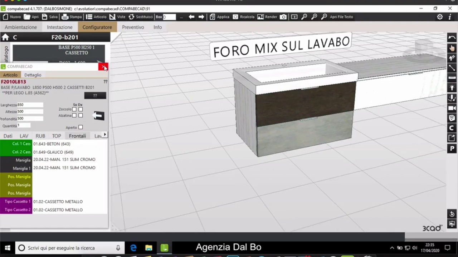Switch to the Ambientazione tab
The image size is (458, 257).
[x=21, y=27]
